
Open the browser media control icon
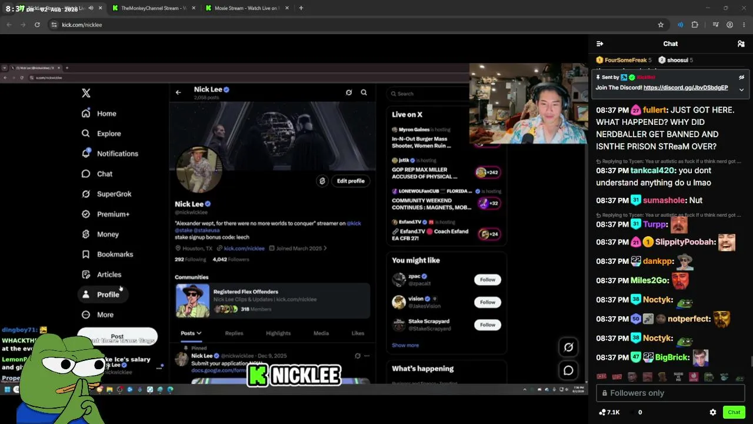click(x=715, y=25)
